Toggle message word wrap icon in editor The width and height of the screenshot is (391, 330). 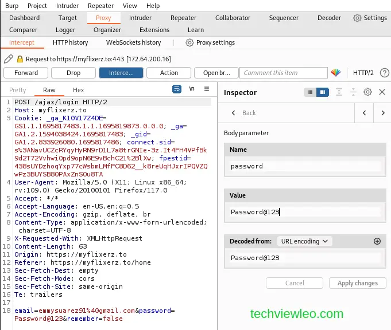point(177,89)
